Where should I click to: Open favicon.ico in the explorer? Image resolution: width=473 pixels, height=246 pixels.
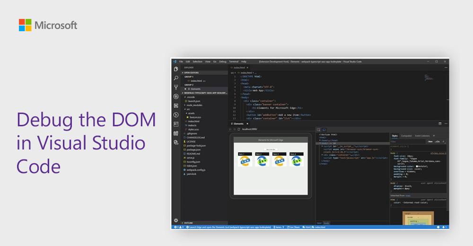(x=194, y=117)
